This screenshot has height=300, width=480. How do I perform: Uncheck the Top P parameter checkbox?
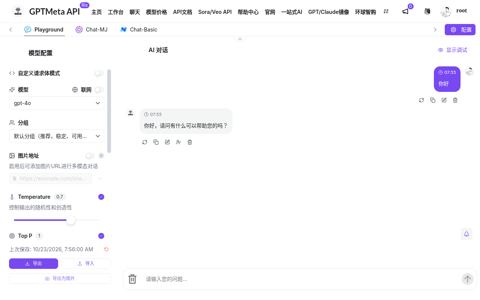(x=101, y=236)
